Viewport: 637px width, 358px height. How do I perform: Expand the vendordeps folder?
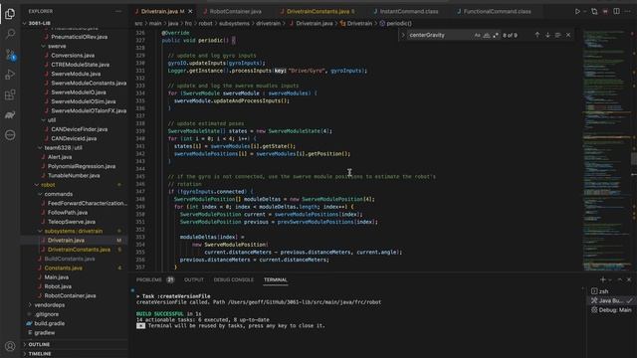pos(30,305)
